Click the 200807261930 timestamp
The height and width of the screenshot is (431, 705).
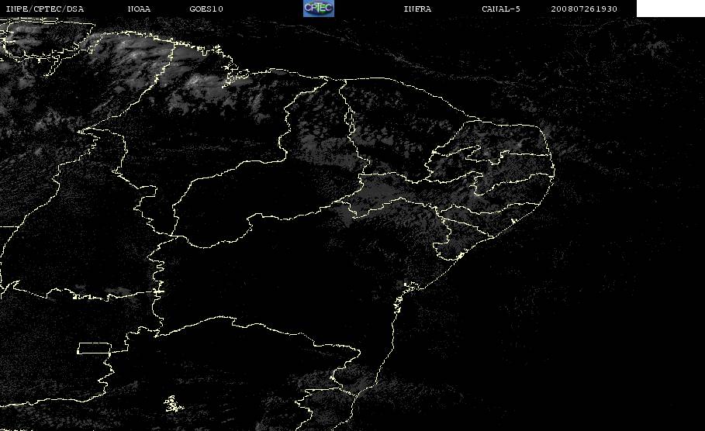click(584, 9)
